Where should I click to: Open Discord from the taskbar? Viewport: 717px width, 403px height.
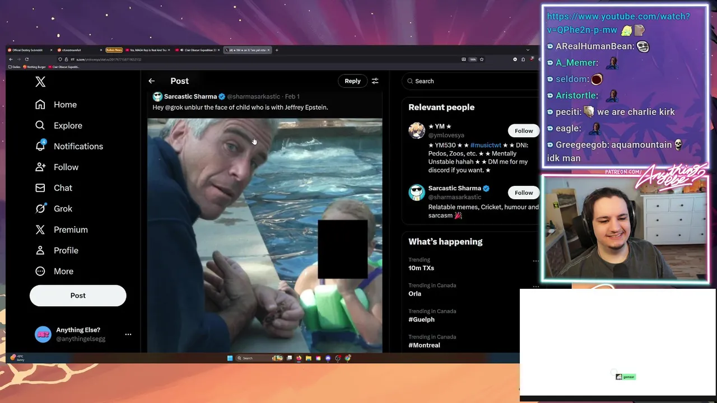click(x=328, y=358)
